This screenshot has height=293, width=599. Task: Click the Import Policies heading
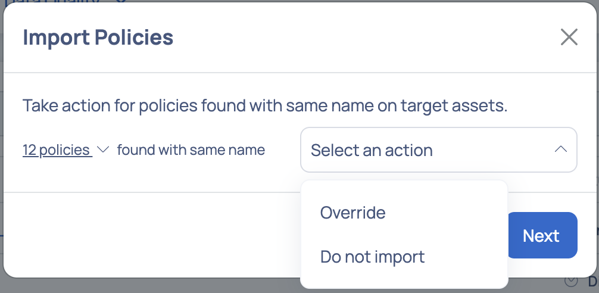98,38
